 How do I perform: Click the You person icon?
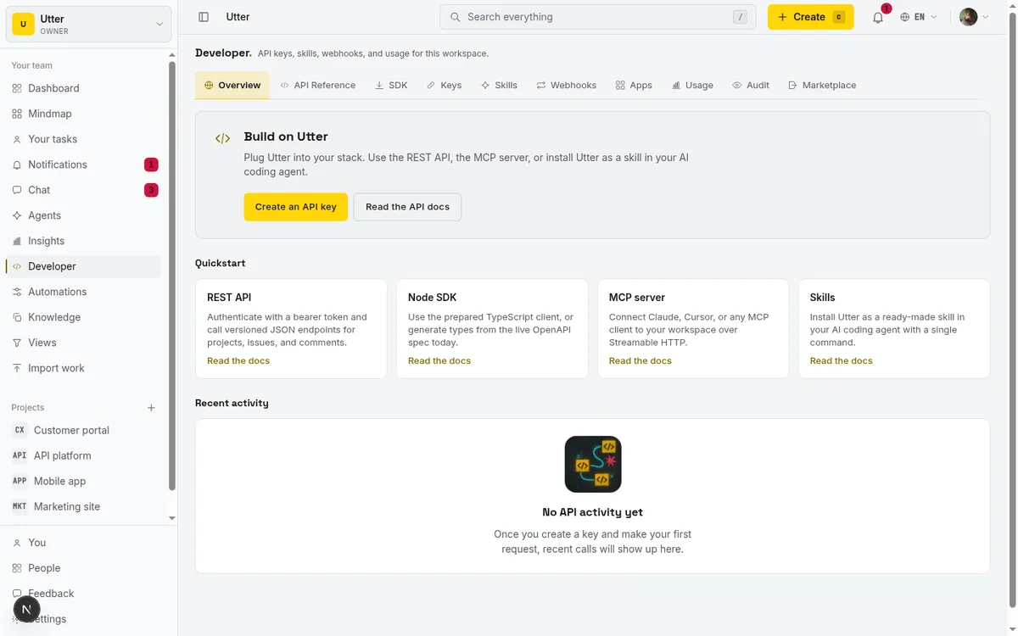click(17, 543)
